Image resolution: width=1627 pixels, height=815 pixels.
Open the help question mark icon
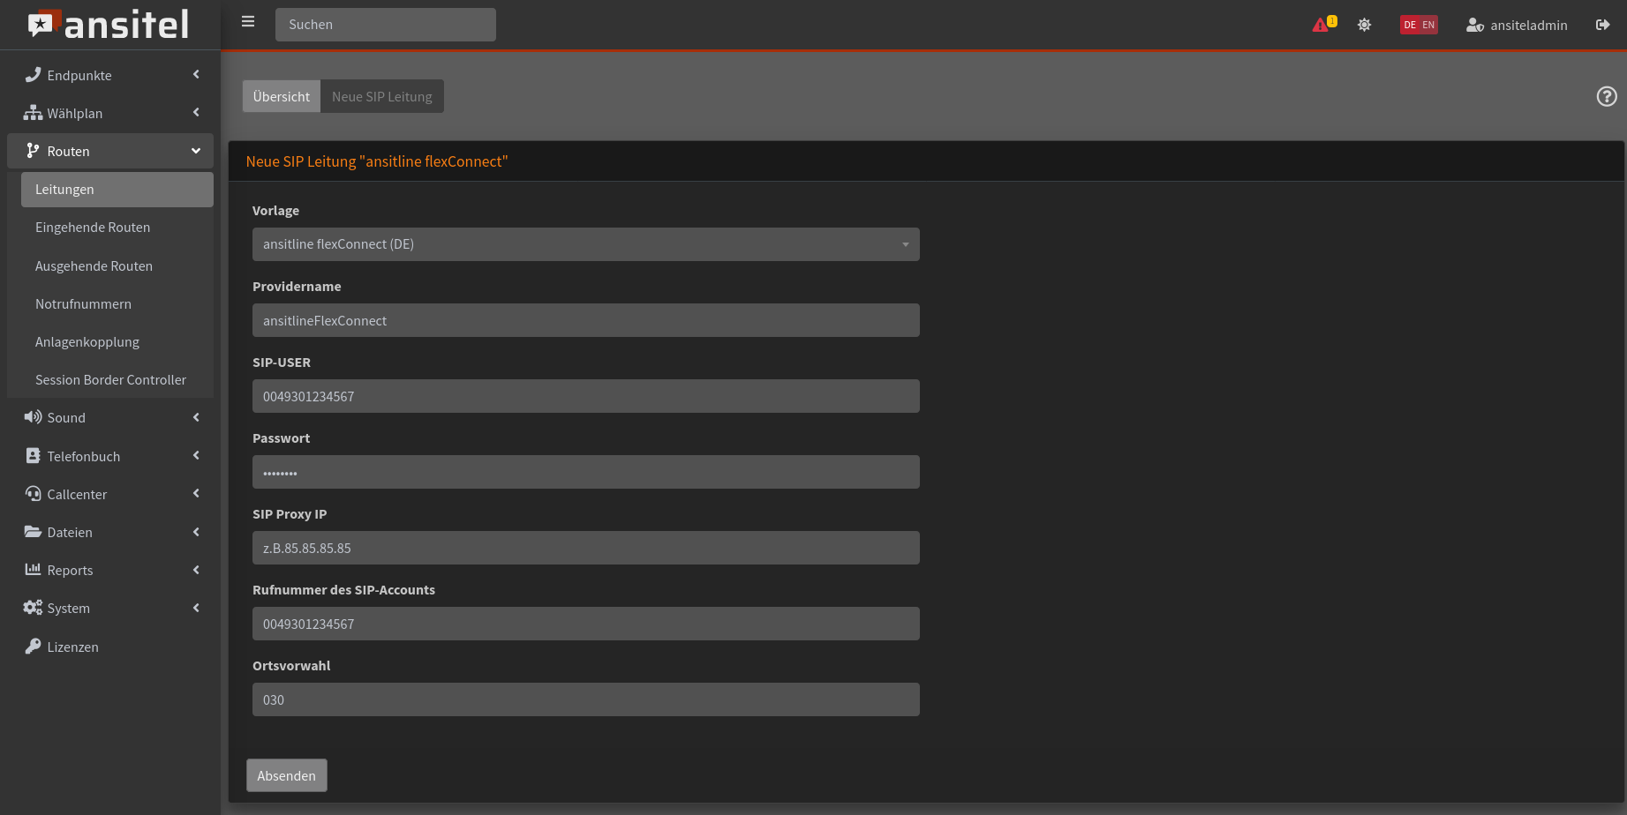[x=1606, y=97]
